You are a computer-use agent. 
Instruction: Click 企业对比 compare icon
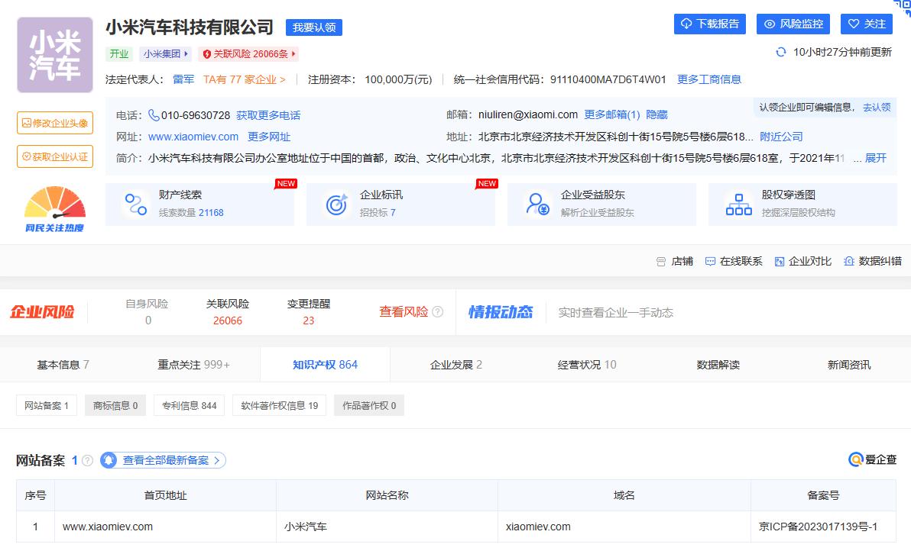(x=779, y=262)
